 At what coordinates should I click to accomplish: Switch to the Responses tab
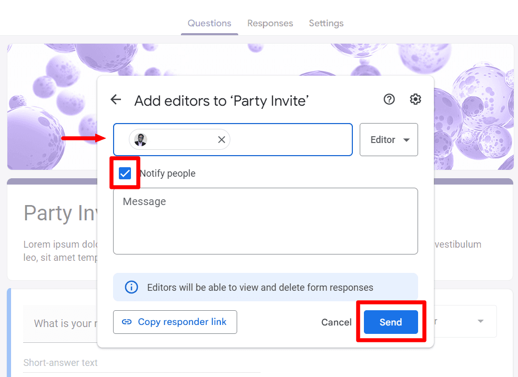(x=270, y=24)
